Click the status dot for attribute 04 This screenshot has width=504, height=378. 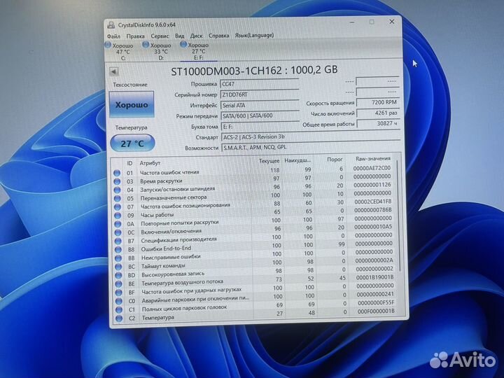[x=118, y=190]
